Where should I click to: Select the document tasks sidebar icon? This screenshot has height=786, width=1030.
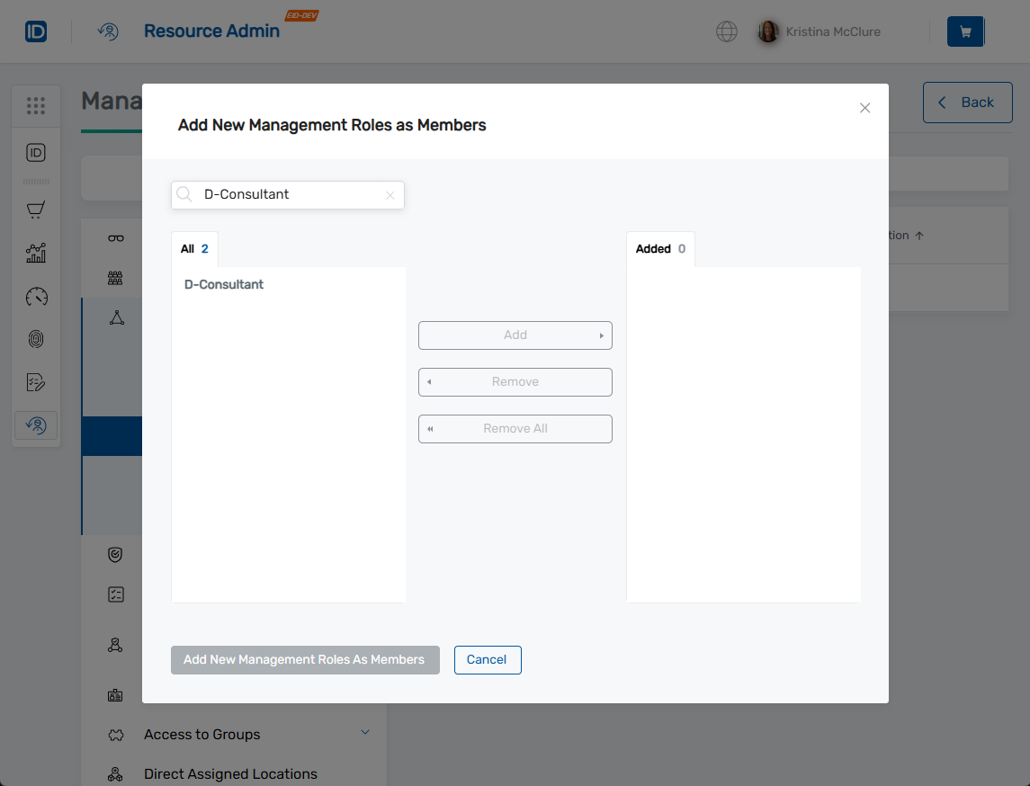click(x=36, y=381)
